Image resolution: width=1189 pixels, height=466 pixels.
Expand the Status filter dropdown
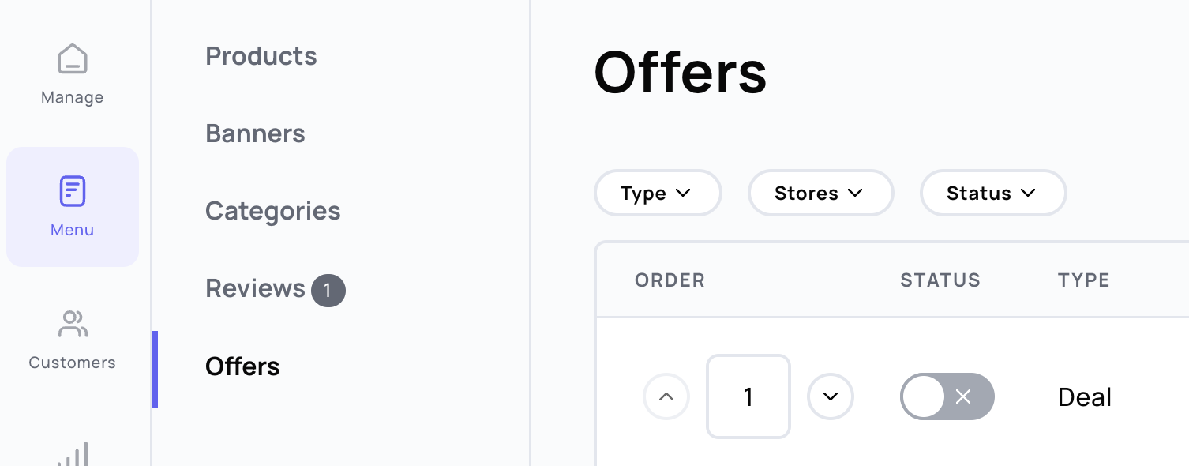coord(993,193)
